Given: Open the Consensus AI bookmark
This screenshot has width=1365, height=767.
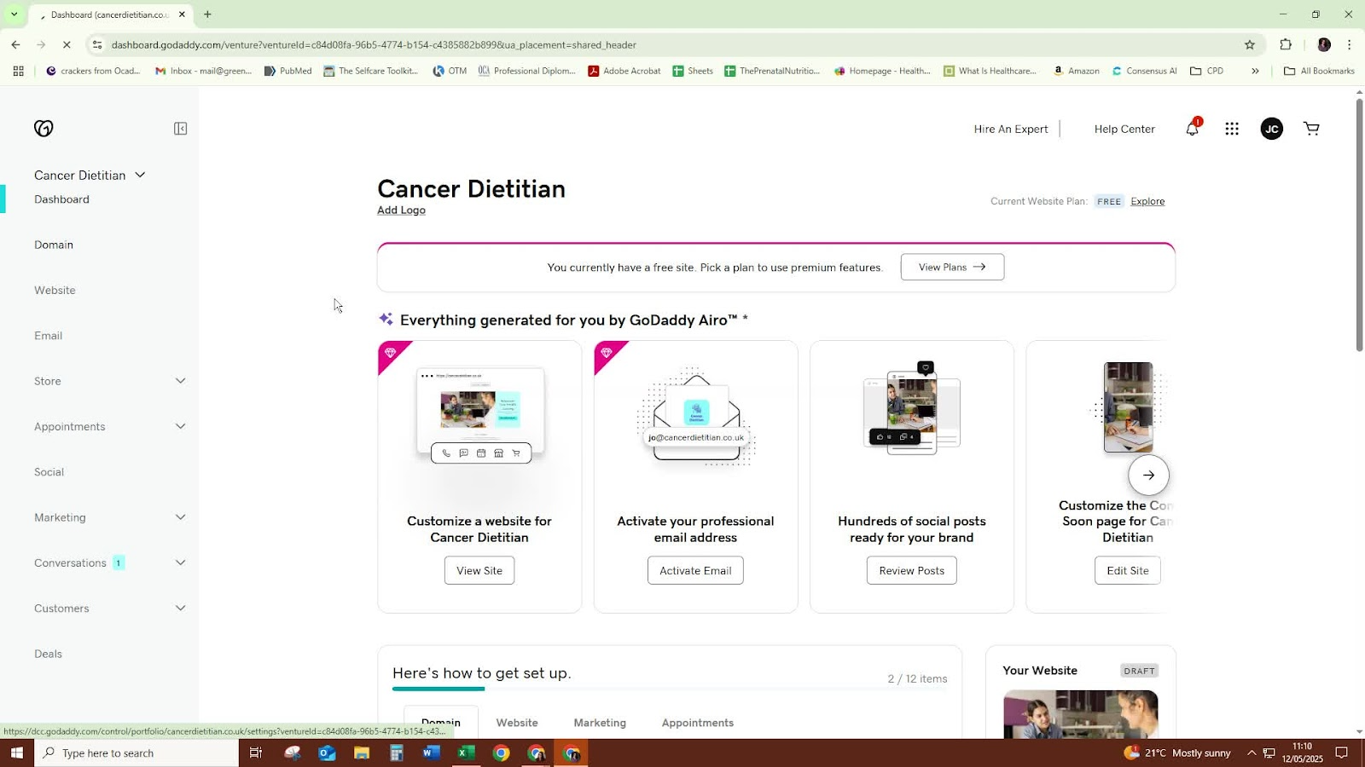Looking at the screenshot, I should click(x=1144, y=71).
